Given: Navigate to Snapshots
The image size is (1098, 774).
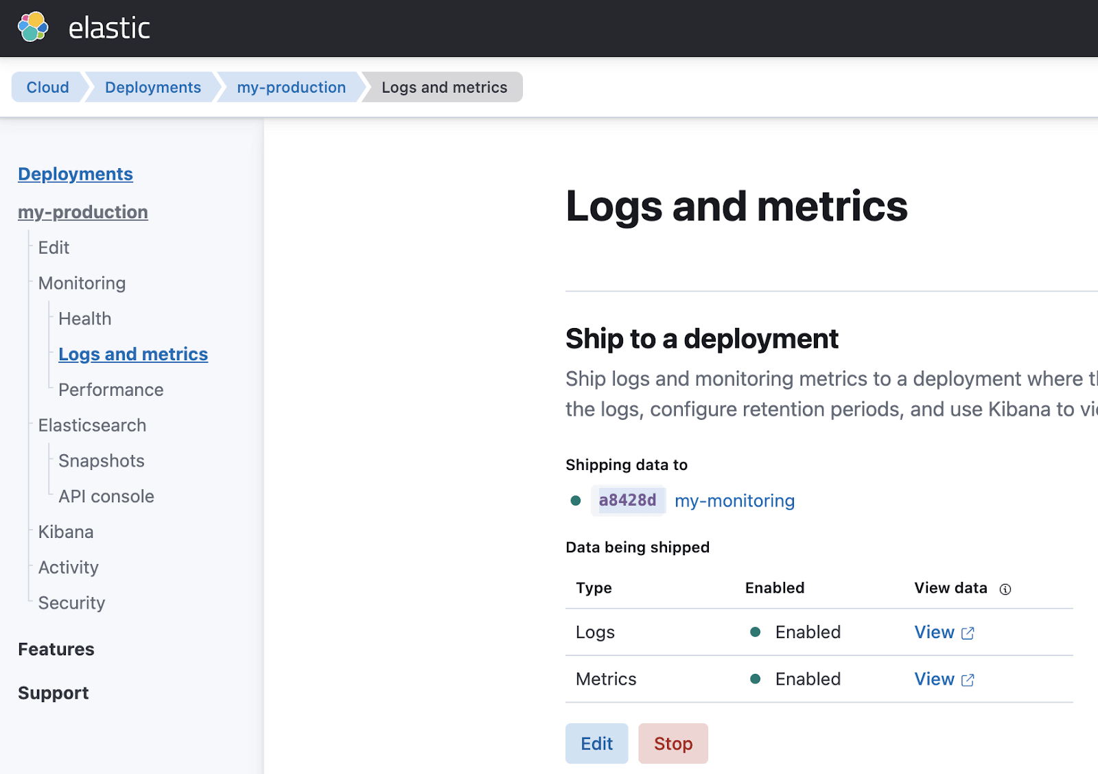Looking at the screenshot, I should click(101, 460).
